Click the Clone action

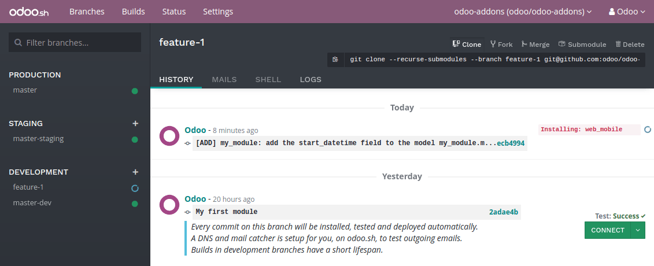tap(467, 44)
